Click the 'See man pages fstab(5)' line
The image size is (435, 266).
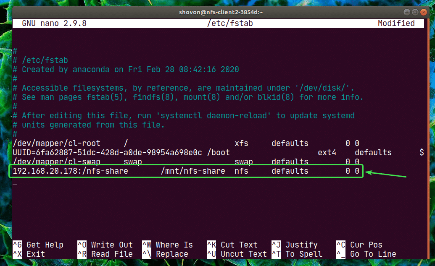188,97
